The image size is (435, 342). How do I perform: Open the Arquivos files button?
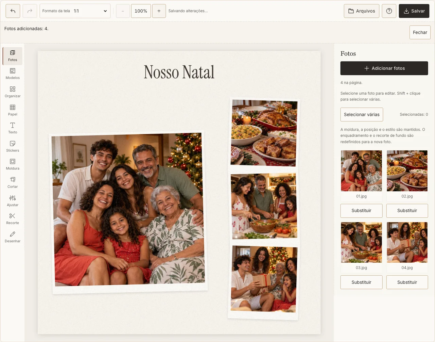362,11
